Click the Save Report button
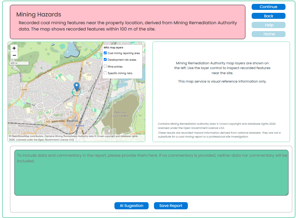 click(171, 205)
